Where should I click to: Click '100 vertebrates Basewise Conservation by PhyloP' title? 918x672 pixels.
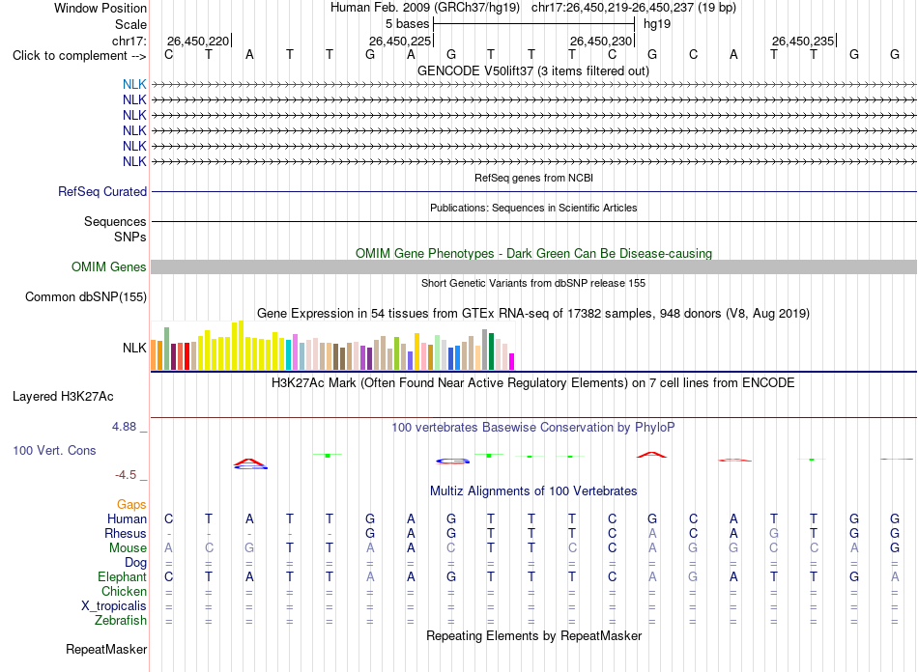pos(533,427)
